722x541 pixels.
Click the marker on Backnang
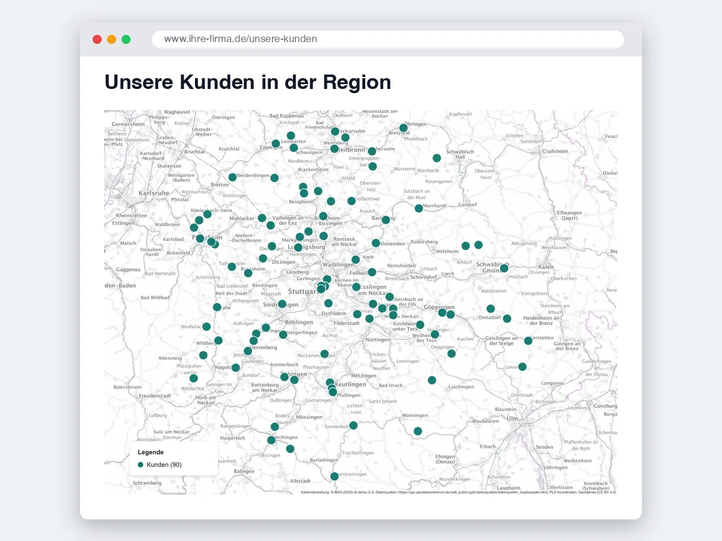click(x=386, y=220)
